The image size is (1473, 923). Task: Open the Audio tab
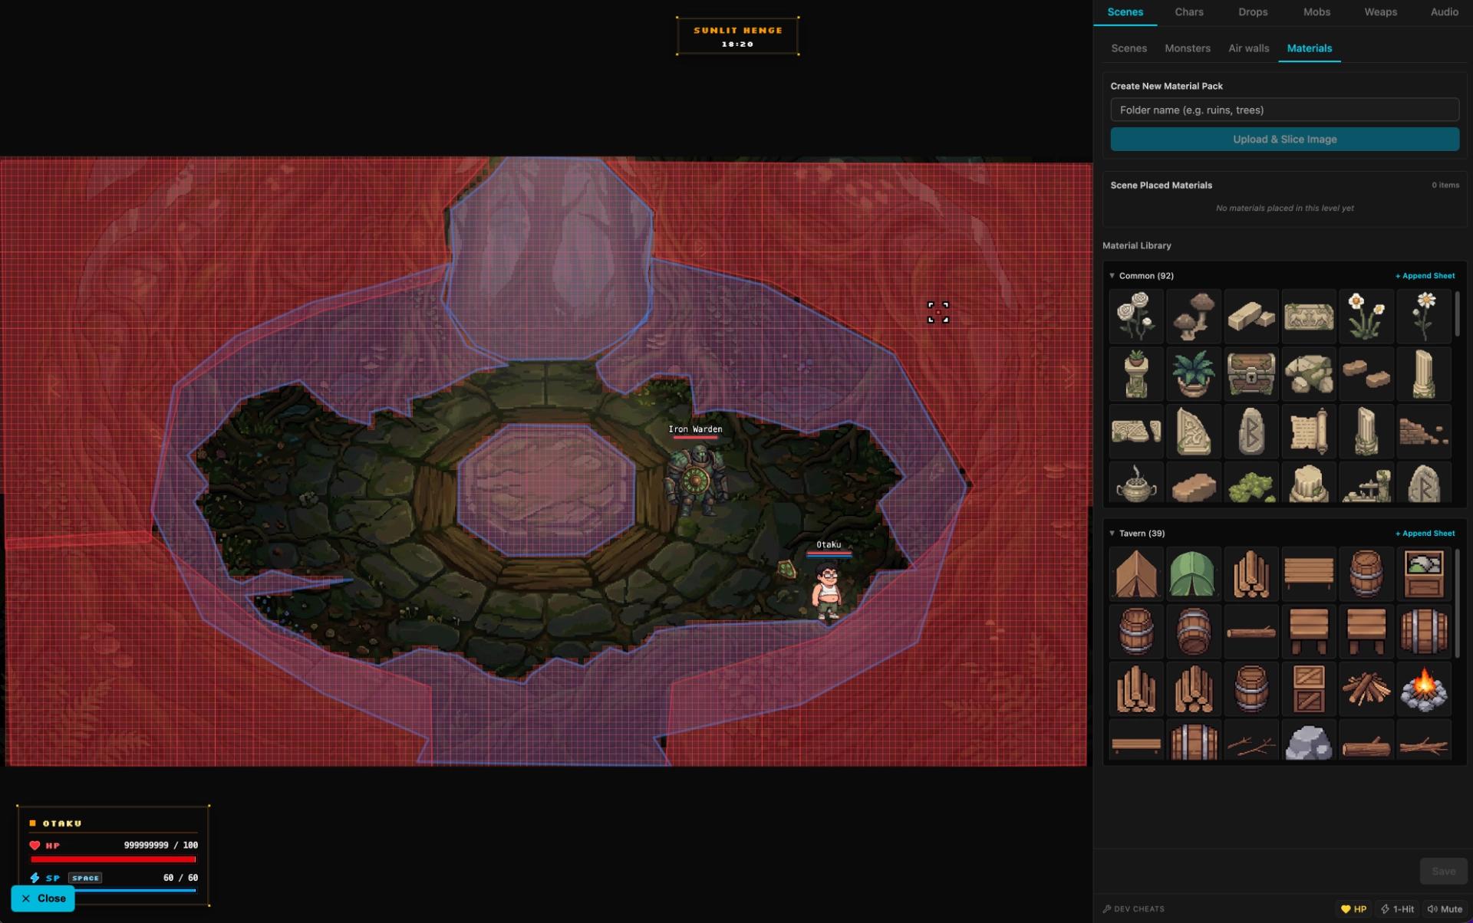pos(1445,12)
